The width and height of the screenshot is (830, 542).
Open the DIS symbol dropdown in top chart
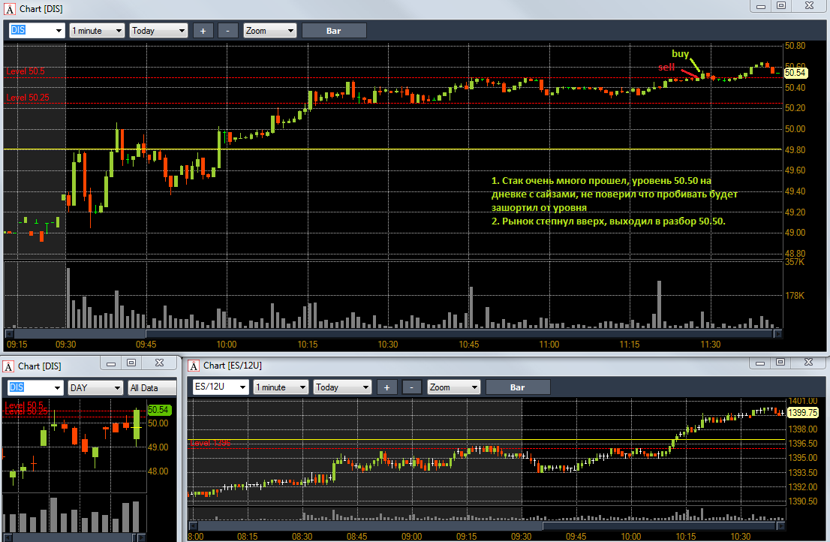(37, 31)
